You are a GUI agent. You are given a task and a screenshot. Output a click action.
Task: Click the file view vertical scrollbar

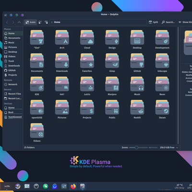click(178, 85)
